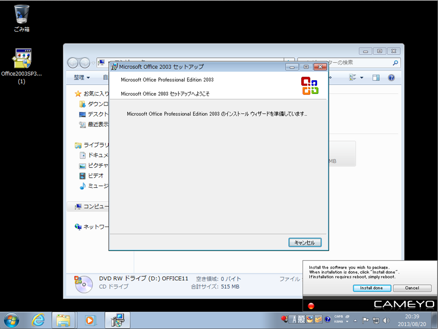This screenshot has width=438, height=329.
Task: Open the language bar options arrow
Action: [347, 322]
